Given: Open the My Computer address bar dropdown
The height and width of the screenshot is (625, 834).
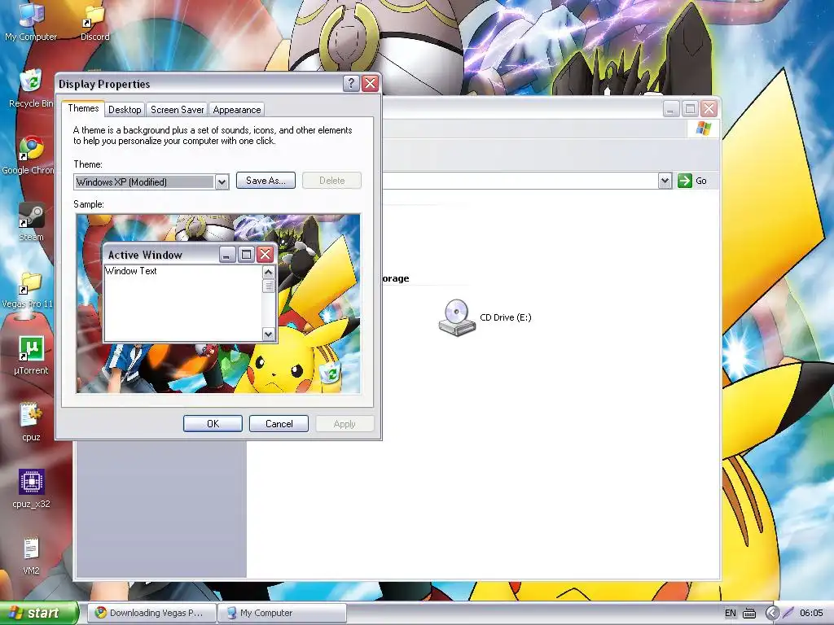Looking at the screenshot, I should point(665,181).
